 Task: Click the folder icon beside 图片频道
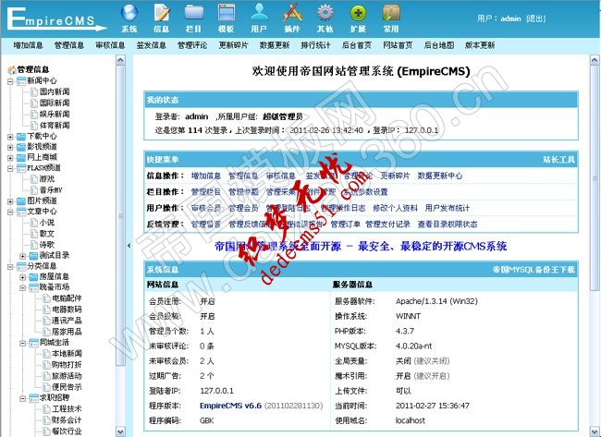pyautogui.click(x=21, y=200)
